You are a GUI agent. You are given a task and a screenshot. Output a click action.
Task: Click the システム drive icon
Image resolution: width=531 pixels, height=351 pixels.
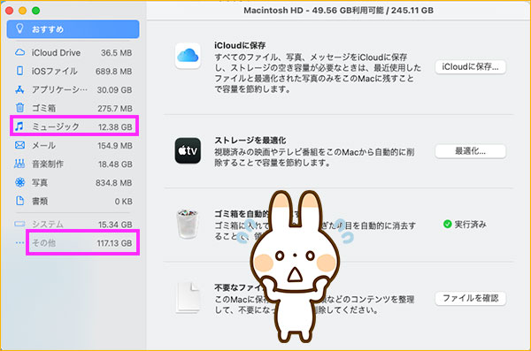point(19,224)
